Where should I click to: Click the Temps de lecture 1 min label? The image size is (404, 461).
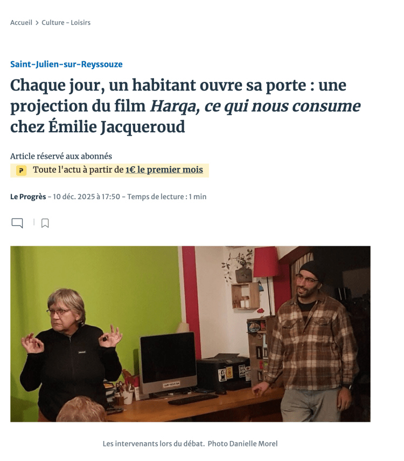coord(166,196)
